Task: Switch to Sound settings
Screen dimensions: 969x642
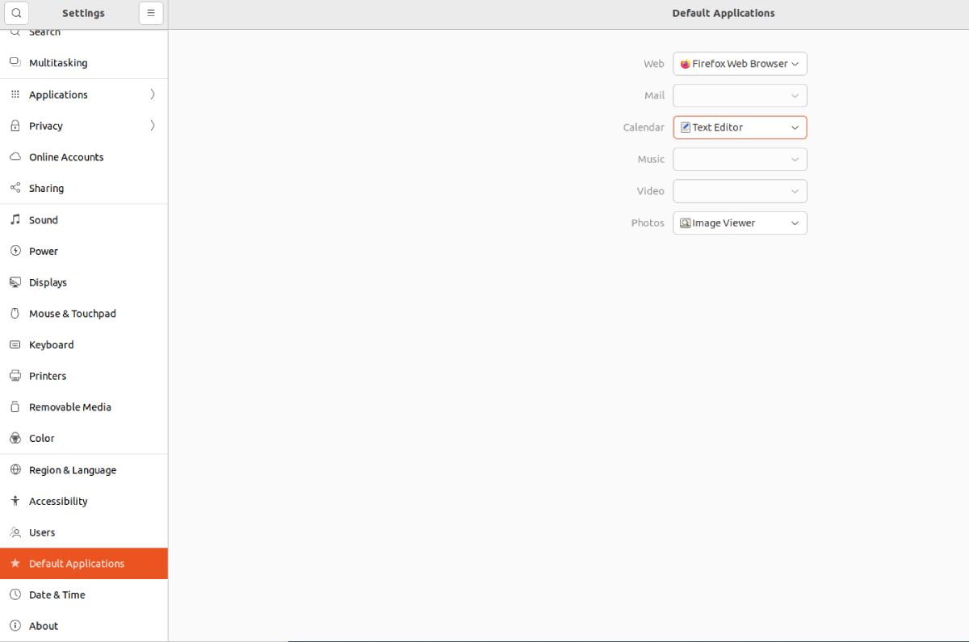Action: (84, 220)
